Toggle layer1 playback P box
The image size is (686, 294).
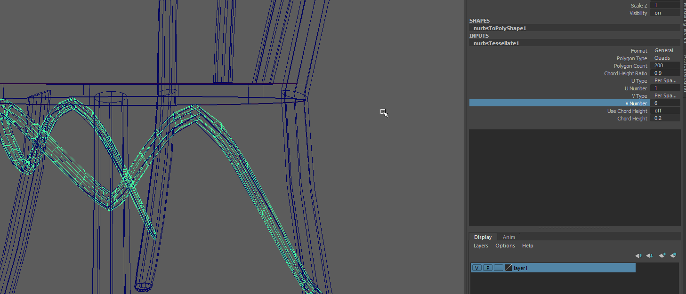[487, 268]
